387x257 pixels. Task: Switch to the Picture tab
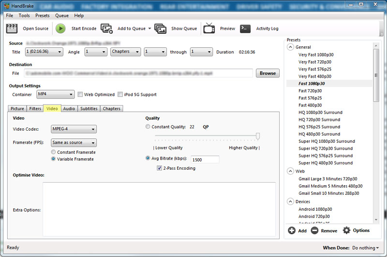pyautogui.click(x=17, y=108)
